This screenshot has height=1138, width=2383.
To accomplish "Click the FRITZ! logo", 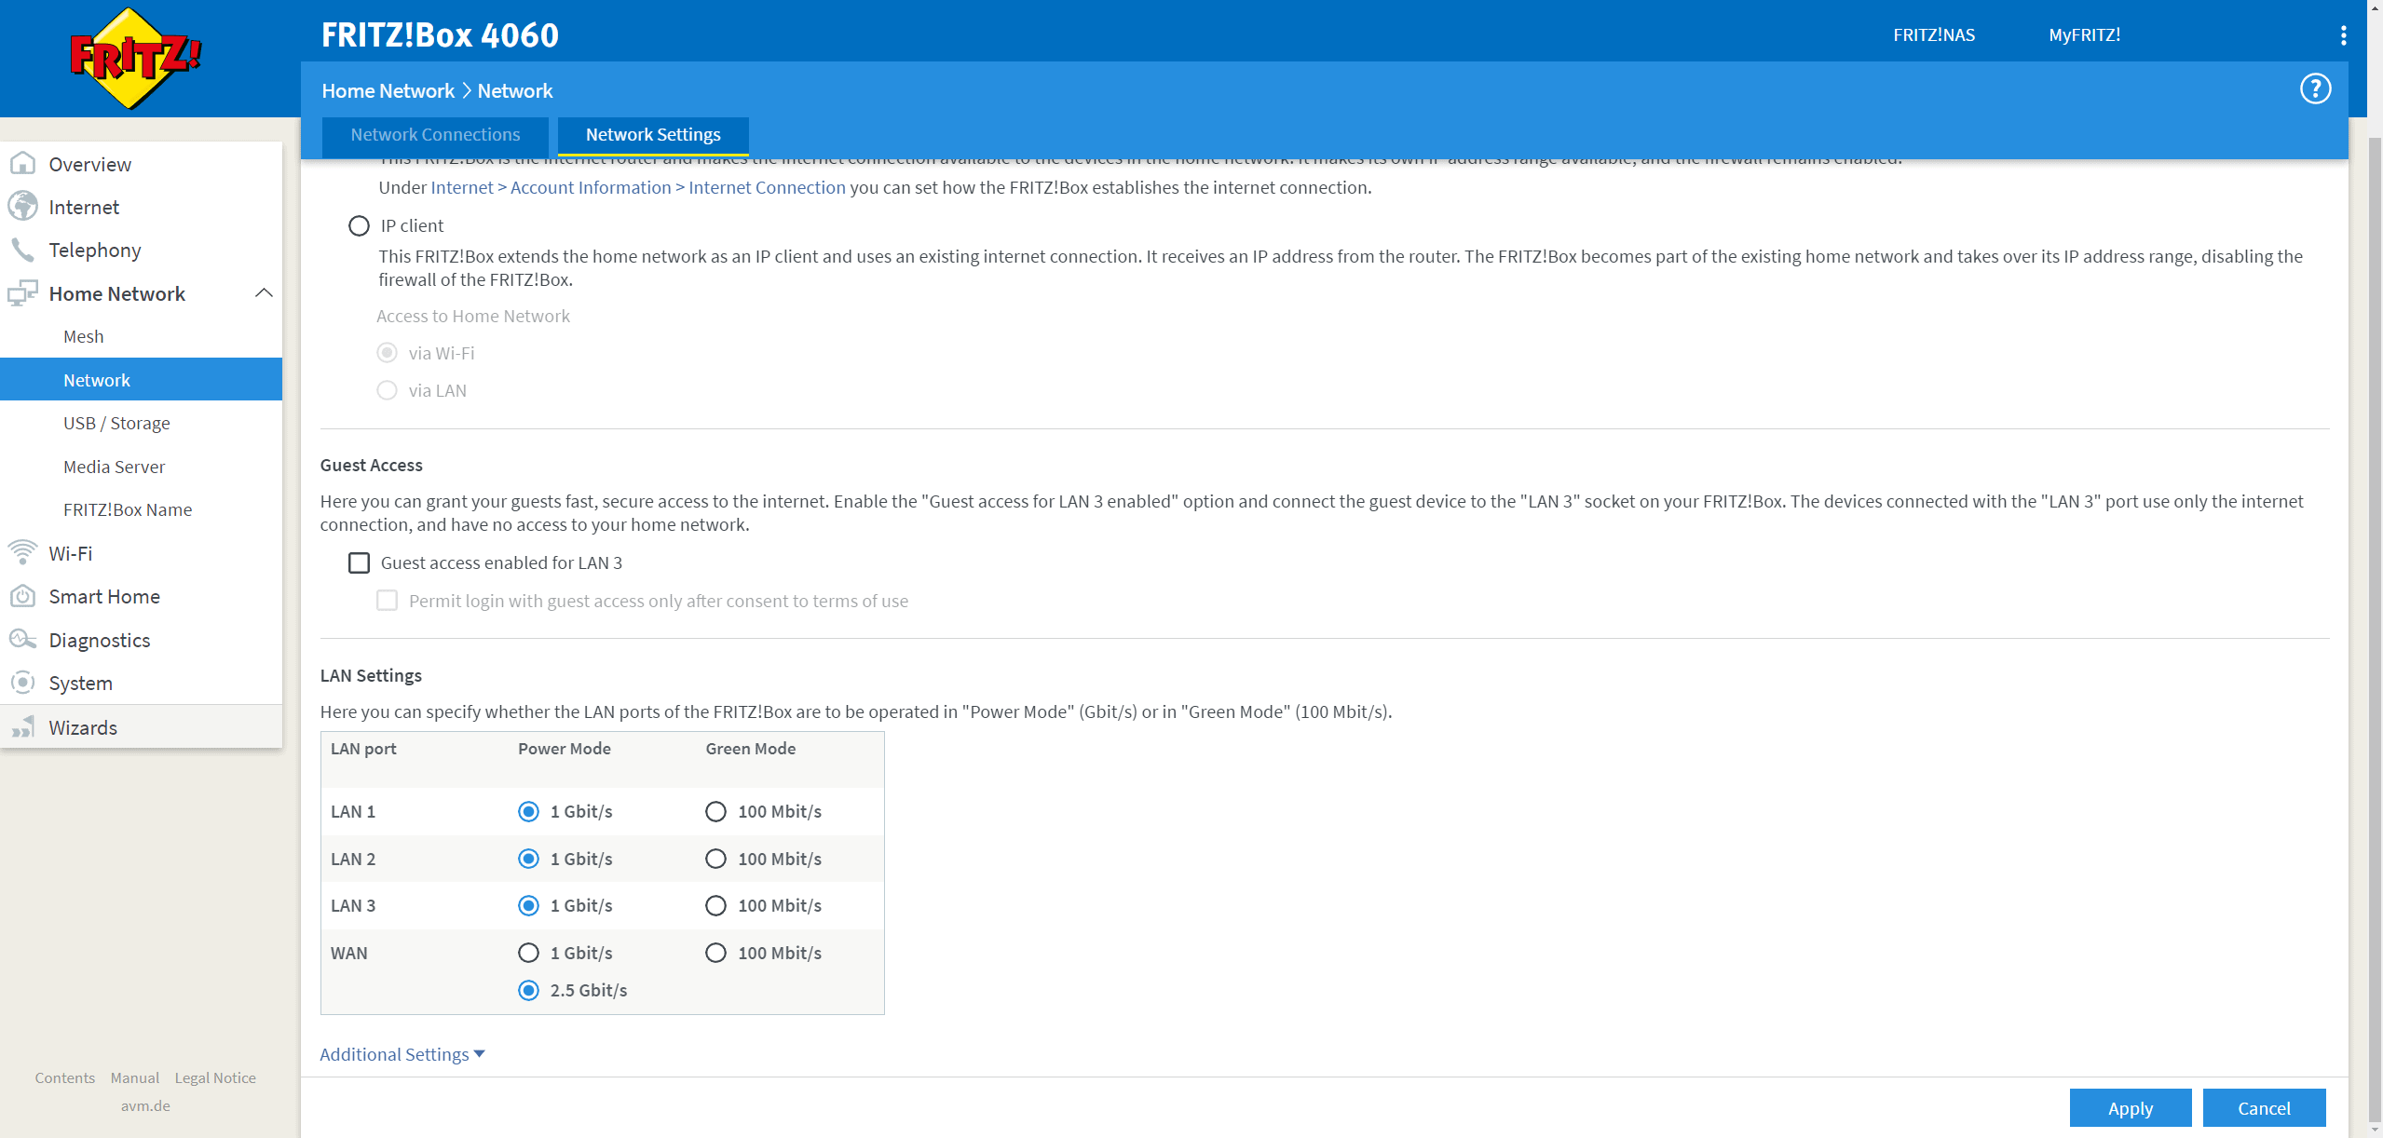I will click(x=136, y=59).
